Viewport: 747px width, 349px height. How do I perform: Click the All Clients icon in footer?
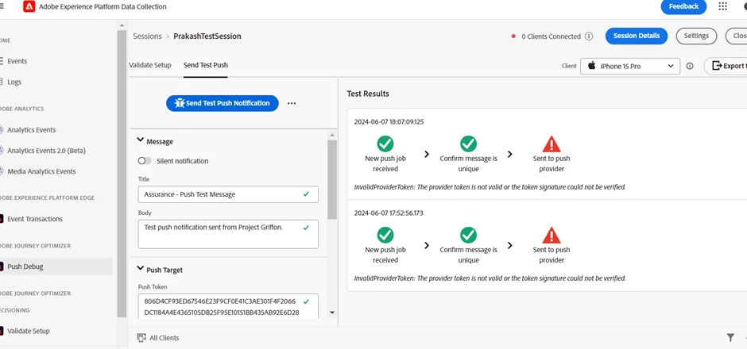[141, 338]
